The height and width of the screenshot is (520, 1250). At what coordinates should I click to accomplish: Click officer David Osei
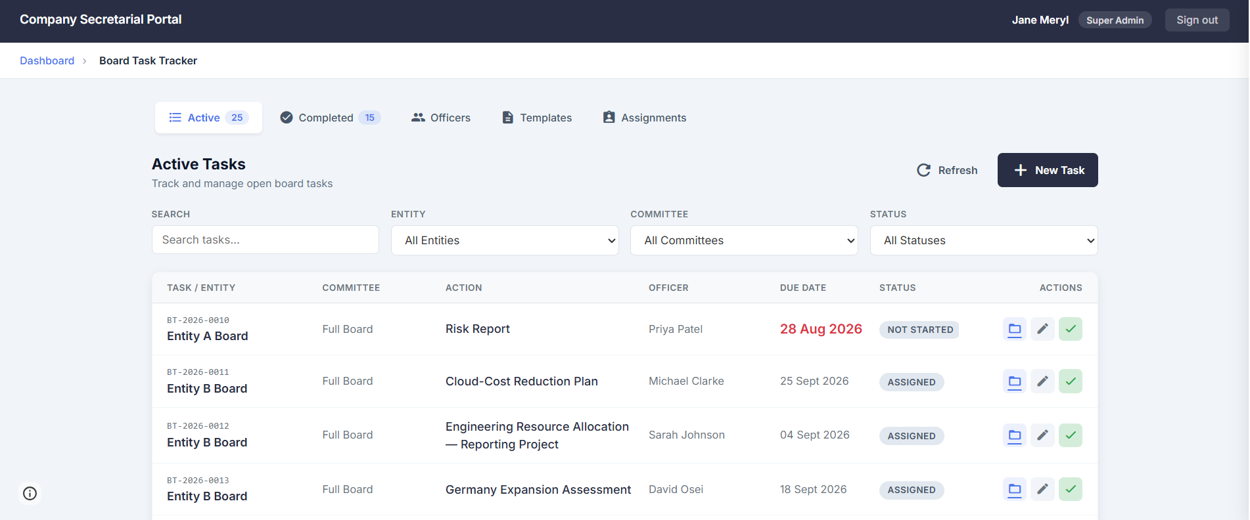pyautogui.click(x=676, y=489)
